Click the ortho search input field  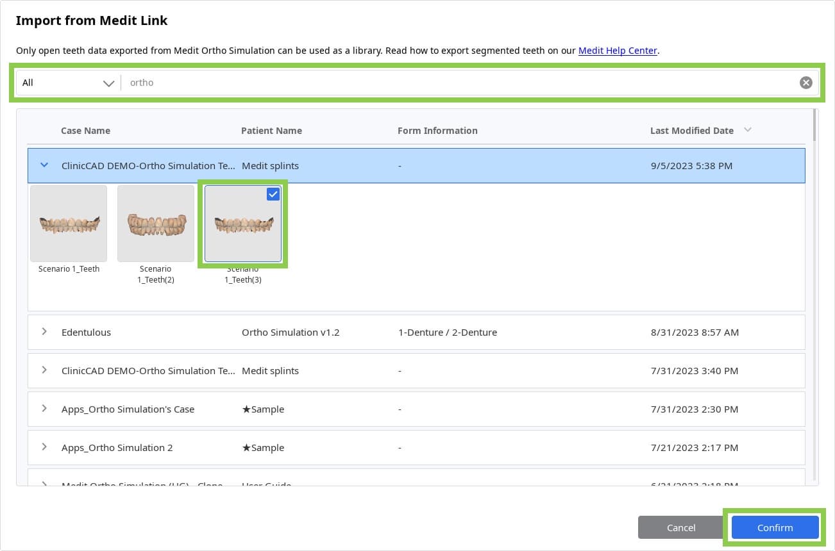pos(462,83)
